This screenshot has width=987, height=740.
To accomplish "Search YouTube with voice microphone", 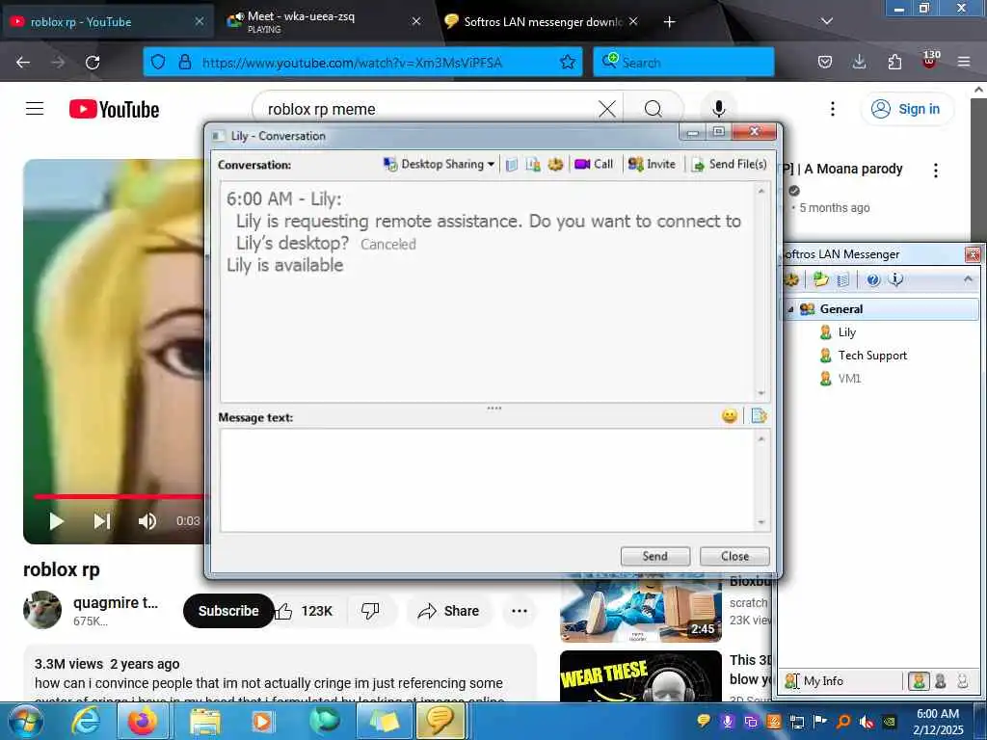I will pos(719,110).
